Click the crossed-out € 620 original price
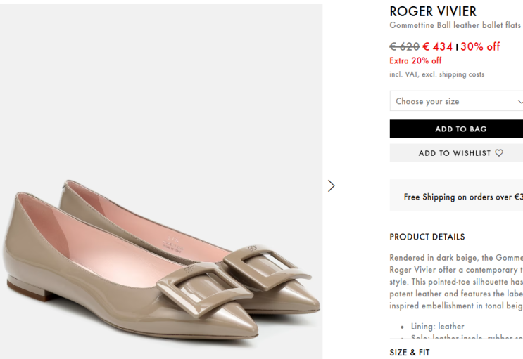523x359 pixels. pos(404,46)
